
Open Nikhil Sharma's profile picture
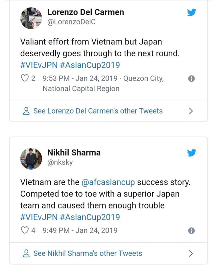[31, 158]
